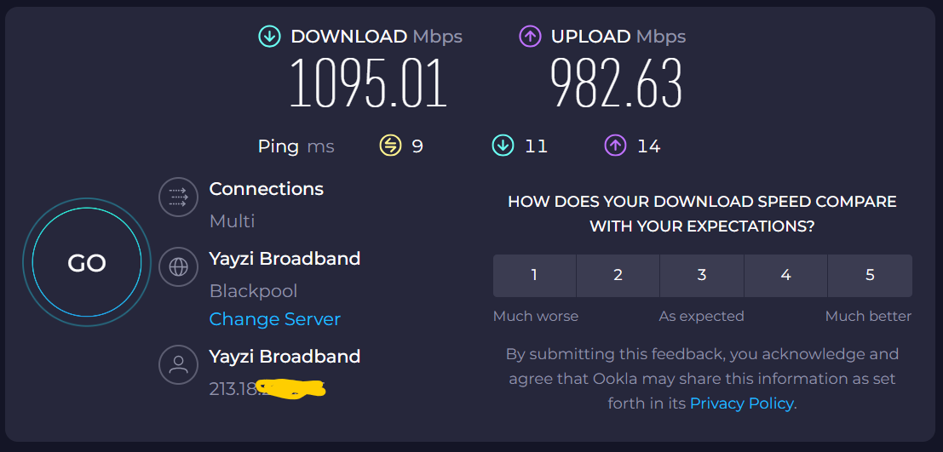
Task: Rate download speed as 4
Action: [786, 276]
